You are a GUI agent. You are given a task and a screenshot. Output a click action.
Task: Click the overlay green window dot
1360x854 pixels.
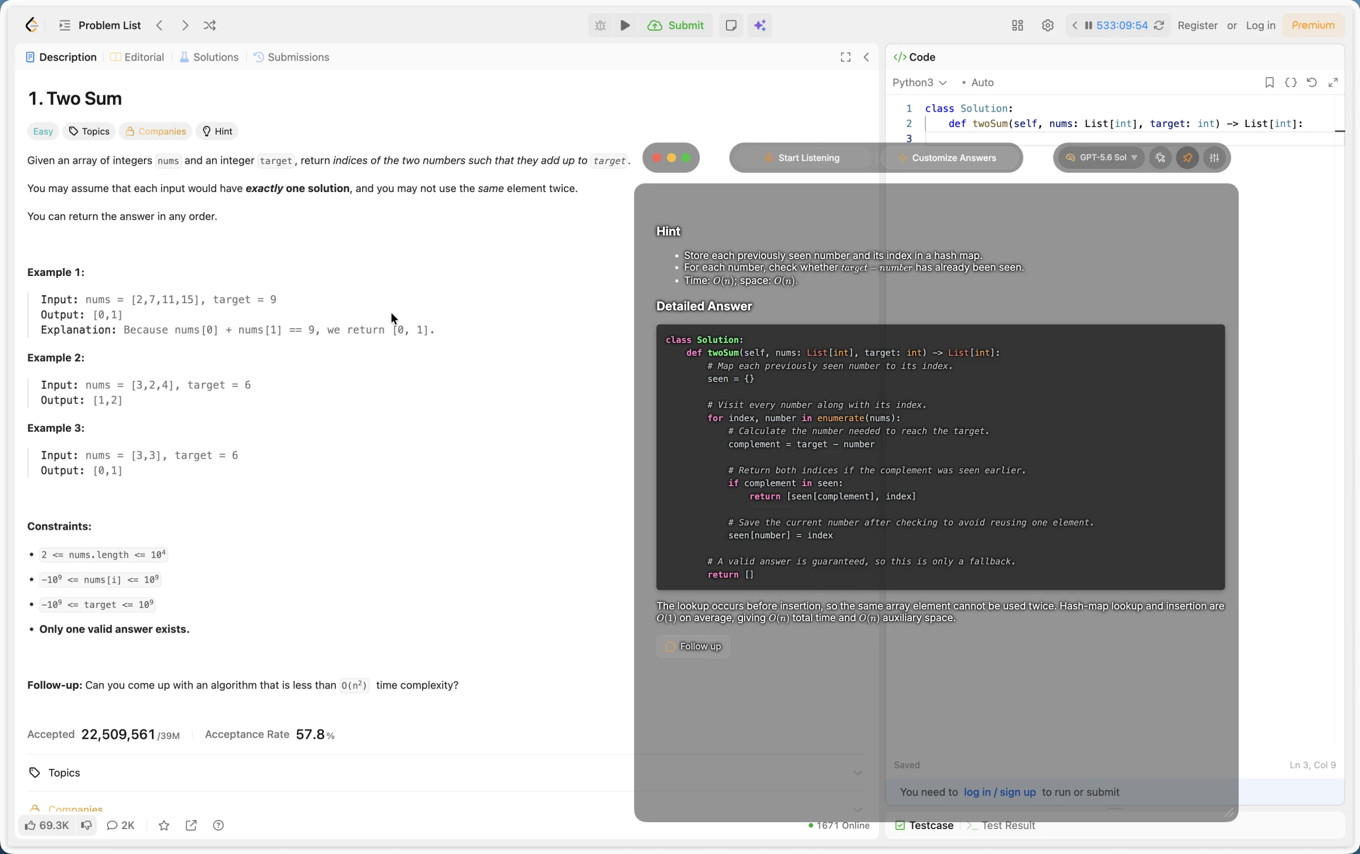(x=686, y=158)
